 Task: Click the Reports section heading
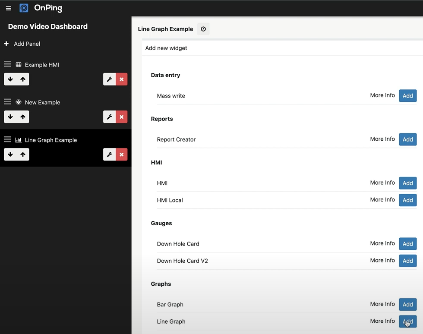(x=162, y=119)
